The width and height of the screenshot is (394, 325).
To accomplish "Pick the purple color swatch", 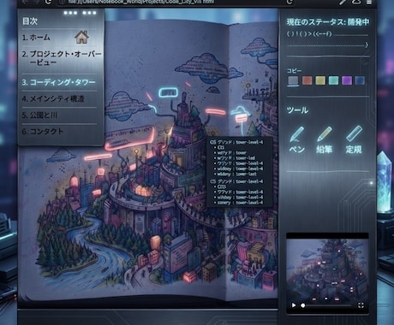I will pos(347,80).
